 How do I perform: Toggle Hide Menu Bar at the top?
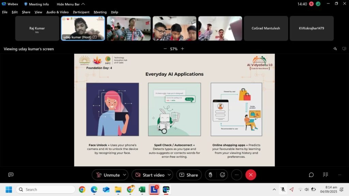[71, 4]
